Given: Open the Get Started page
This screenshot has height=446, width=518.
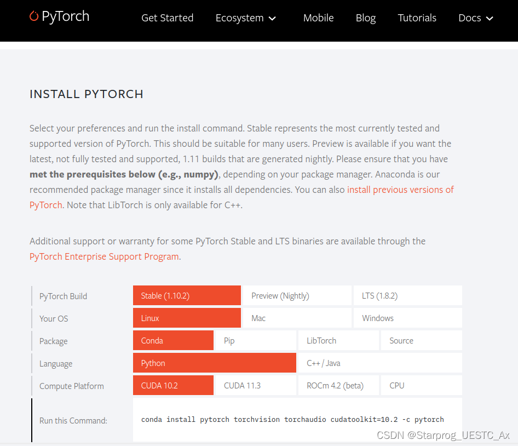Looking at the screenshot, I should pyautogui.click(x=167, y=18).
